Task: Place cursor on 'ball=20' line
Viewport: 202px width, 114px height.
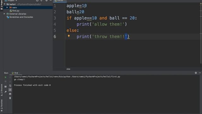Action: pyautogui.click(x=75, y=12)
